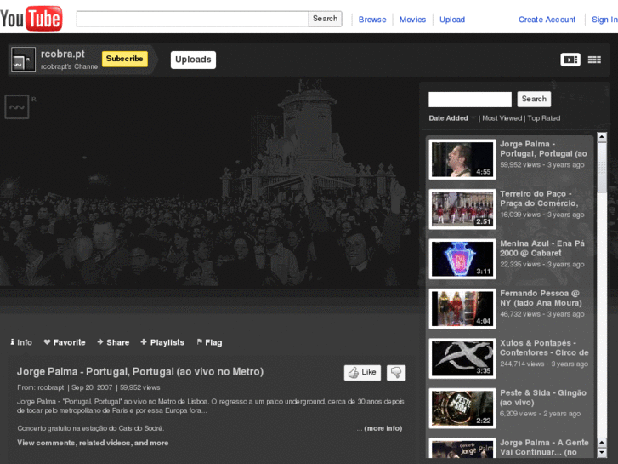
Task: Switch to the player view layout icon
Action: coord(570,60)
